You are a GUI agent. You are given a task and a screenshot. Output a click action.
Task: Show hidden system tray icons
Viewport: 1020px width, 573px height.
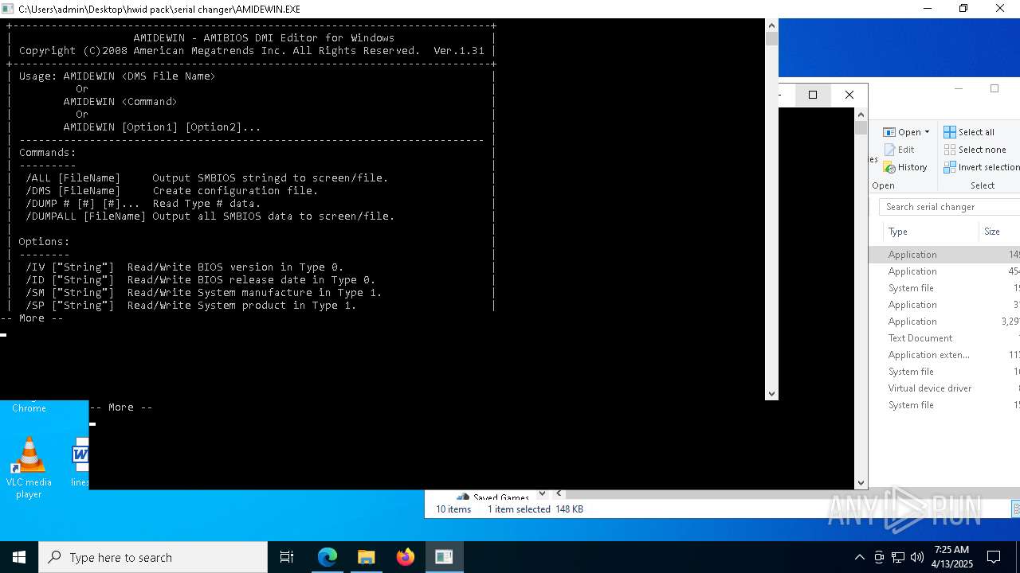coord(859,557)
